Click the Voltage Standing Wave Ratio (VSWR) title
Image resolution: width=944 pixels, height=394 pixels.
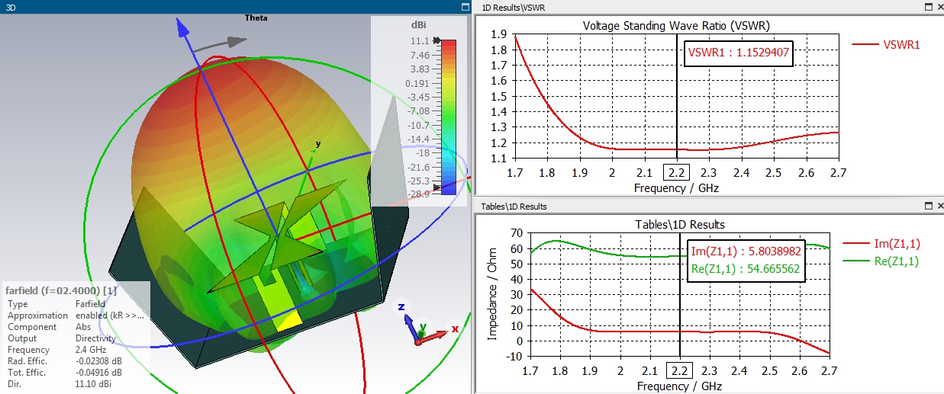(676, 25)
